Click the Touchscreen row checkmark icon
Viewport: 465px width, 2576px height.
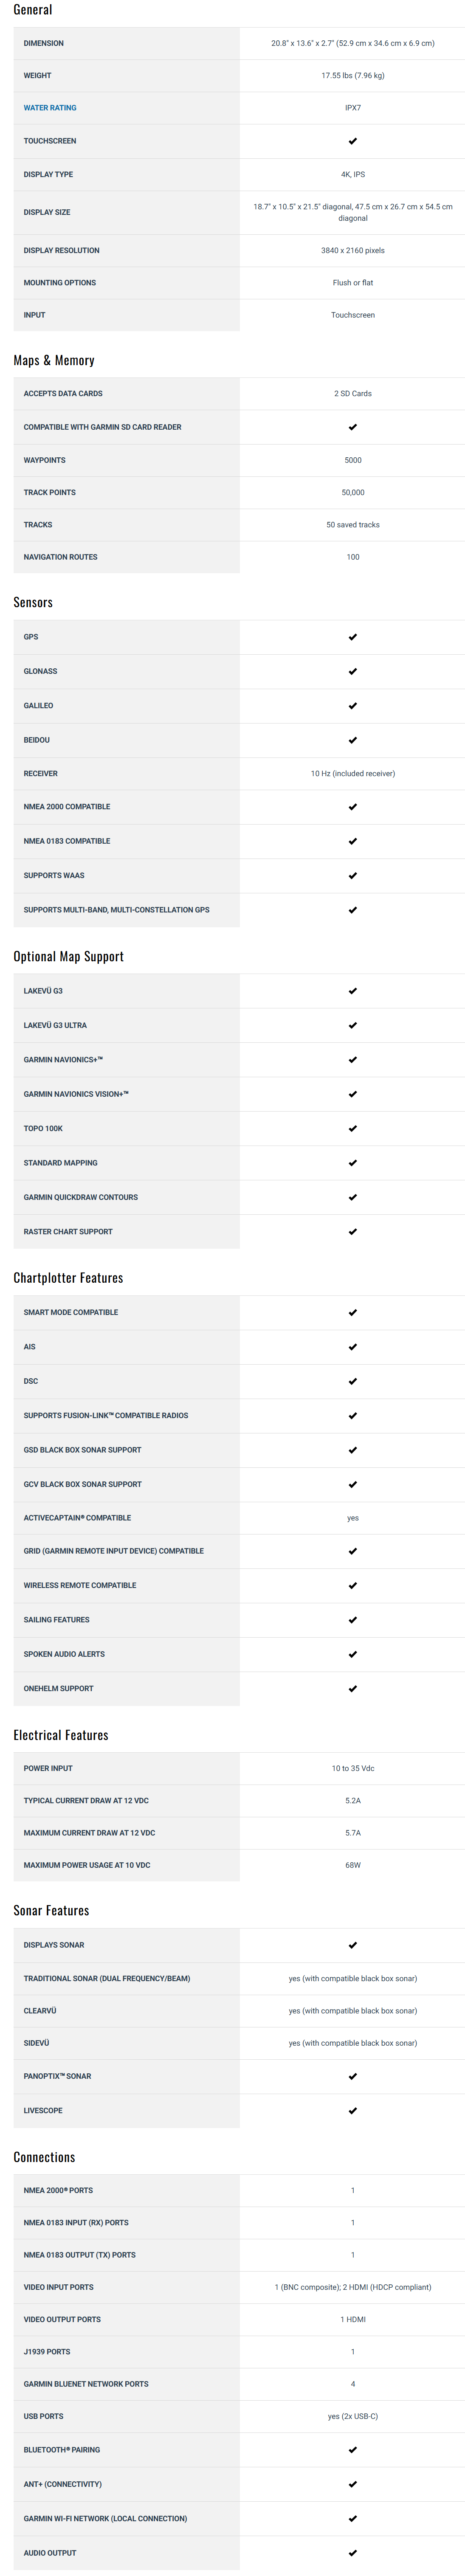353,141
